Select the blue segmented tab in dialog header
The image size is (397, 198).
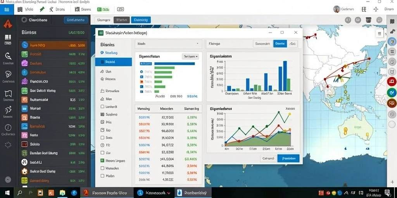(x=280, y=44)
